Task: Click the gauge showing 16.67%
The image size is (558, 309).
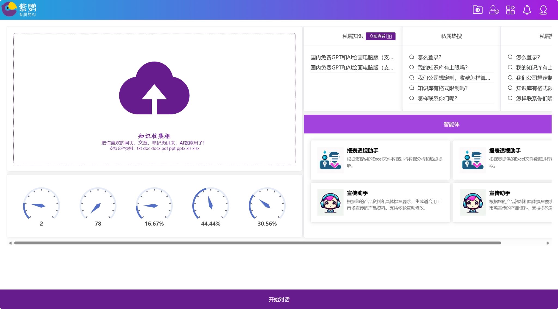Action: pos(154,205)
